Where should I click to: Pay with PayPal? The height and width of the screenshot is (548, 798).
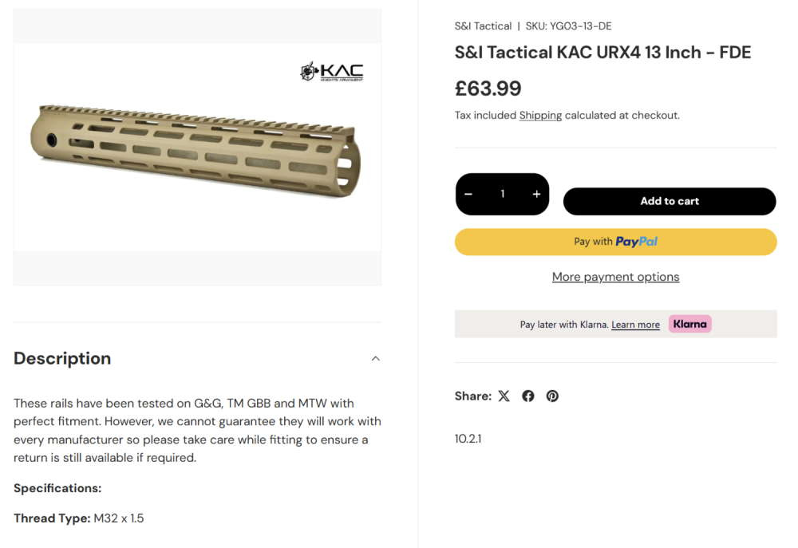[615, 242]
